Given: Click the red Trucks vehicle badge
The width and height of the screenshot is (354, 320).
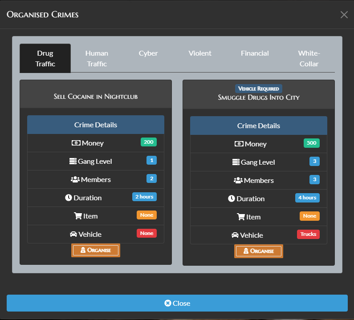Looking at the screenshot, I should (309, 234).
